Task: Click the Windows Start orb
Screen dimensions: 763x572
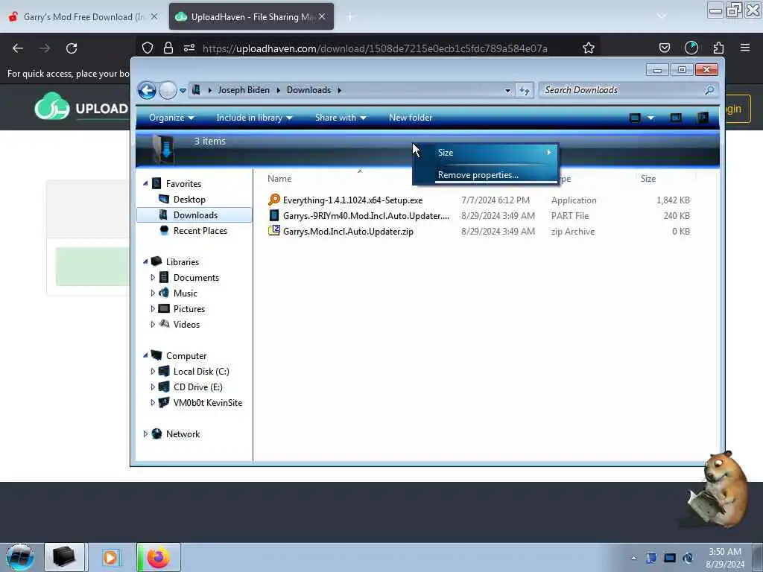Action: click(x=20, y=557)
